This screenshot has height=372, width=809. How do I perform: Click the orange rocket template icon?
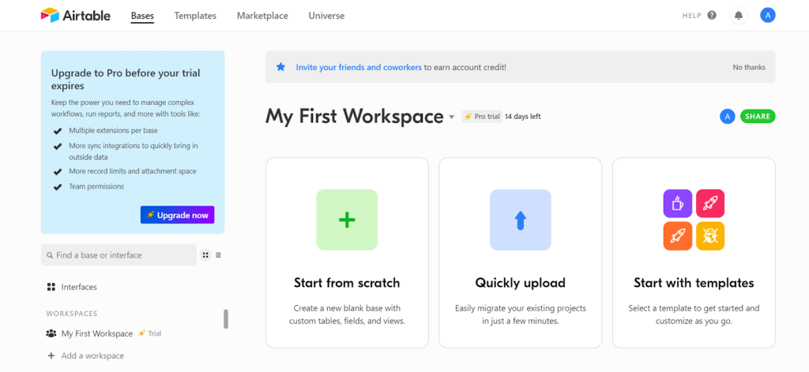[x=677, y=236]
